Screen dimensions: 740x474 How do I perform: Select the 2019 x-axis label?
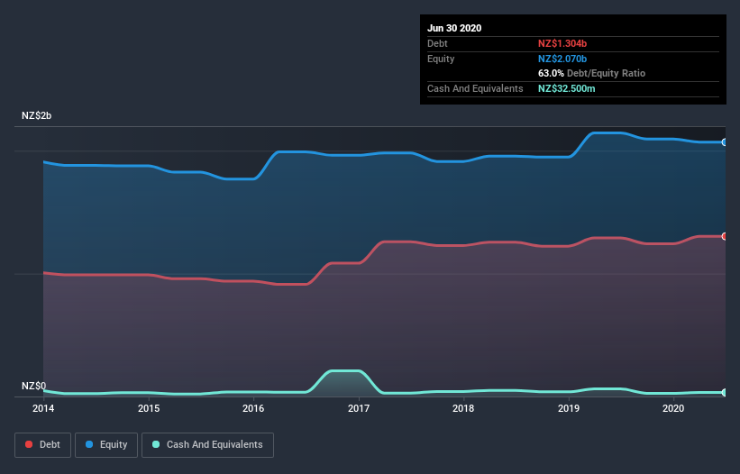pos(569,408)
